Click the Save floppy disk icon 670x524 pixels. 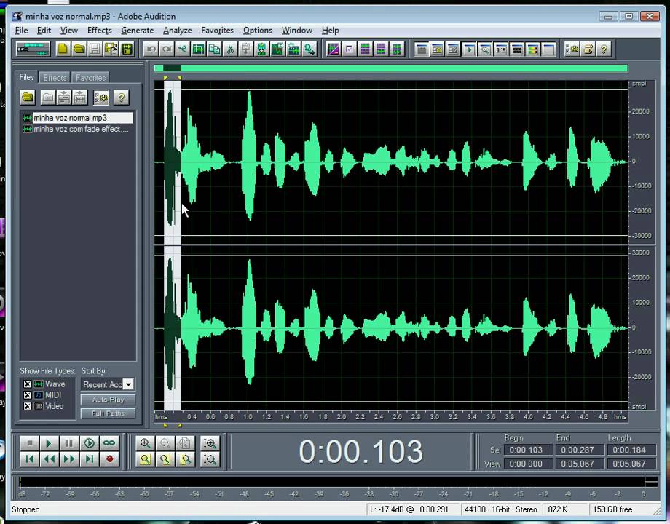point(95,49)
